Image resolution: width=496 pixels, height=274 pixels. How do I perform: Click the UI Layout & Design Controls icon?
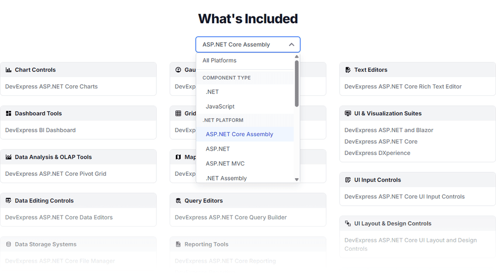(348, 224)
